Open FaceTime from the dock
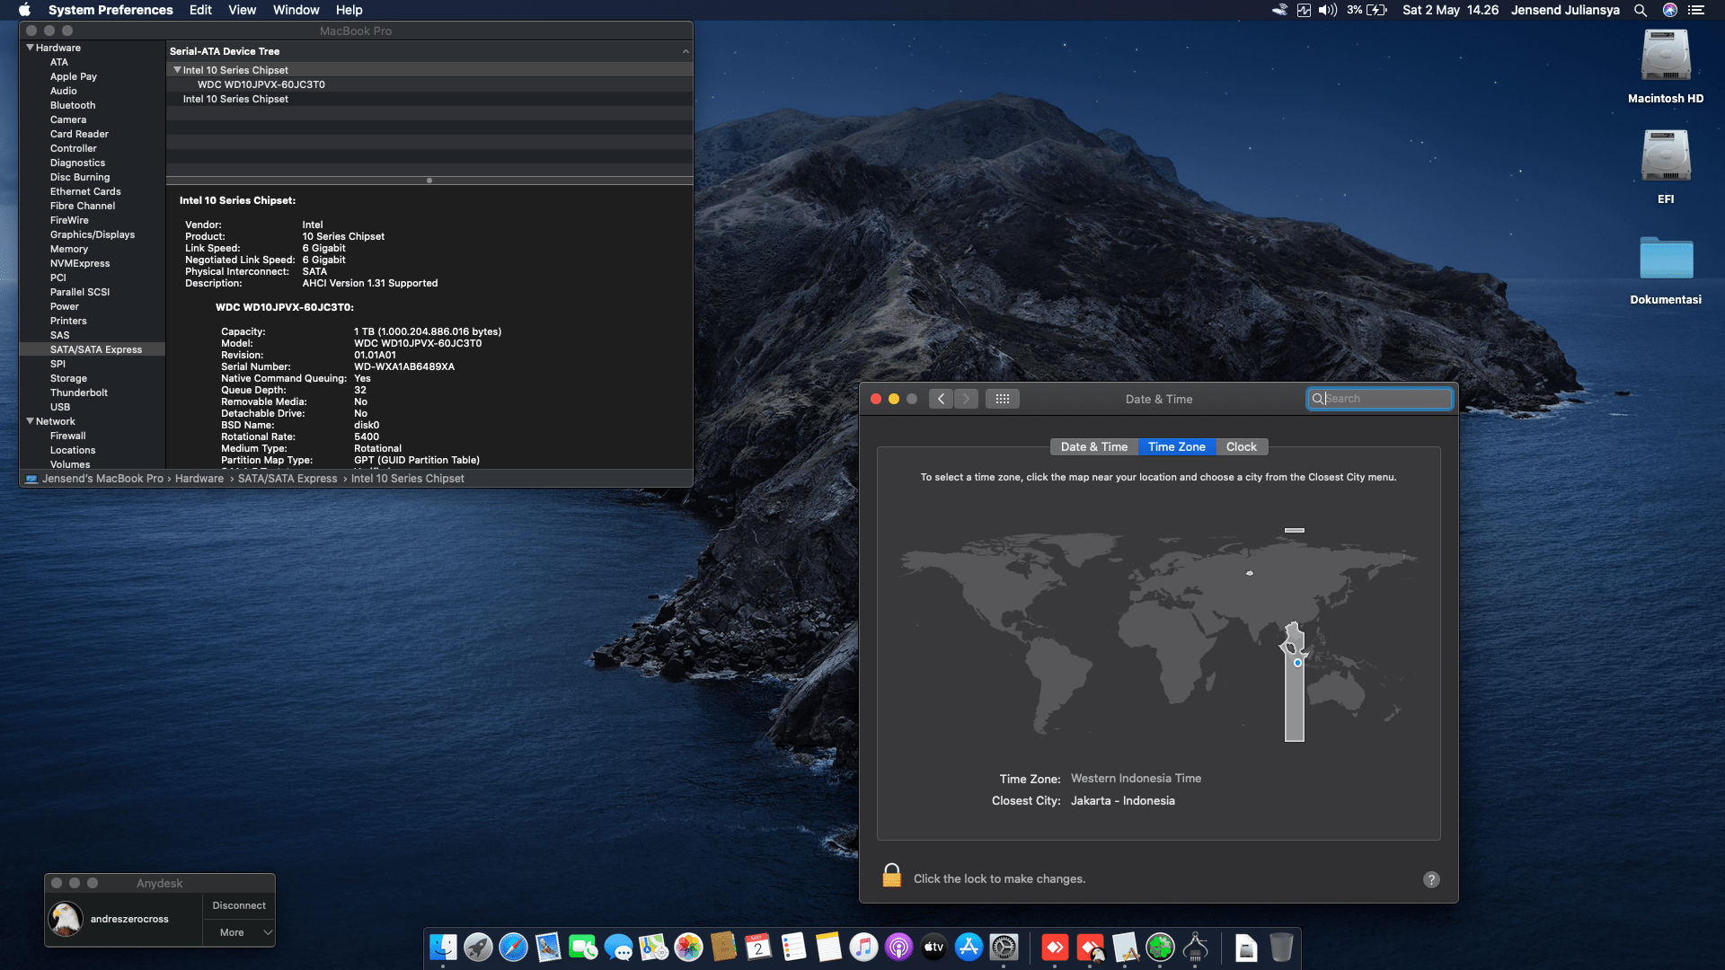 pos(583,948)
